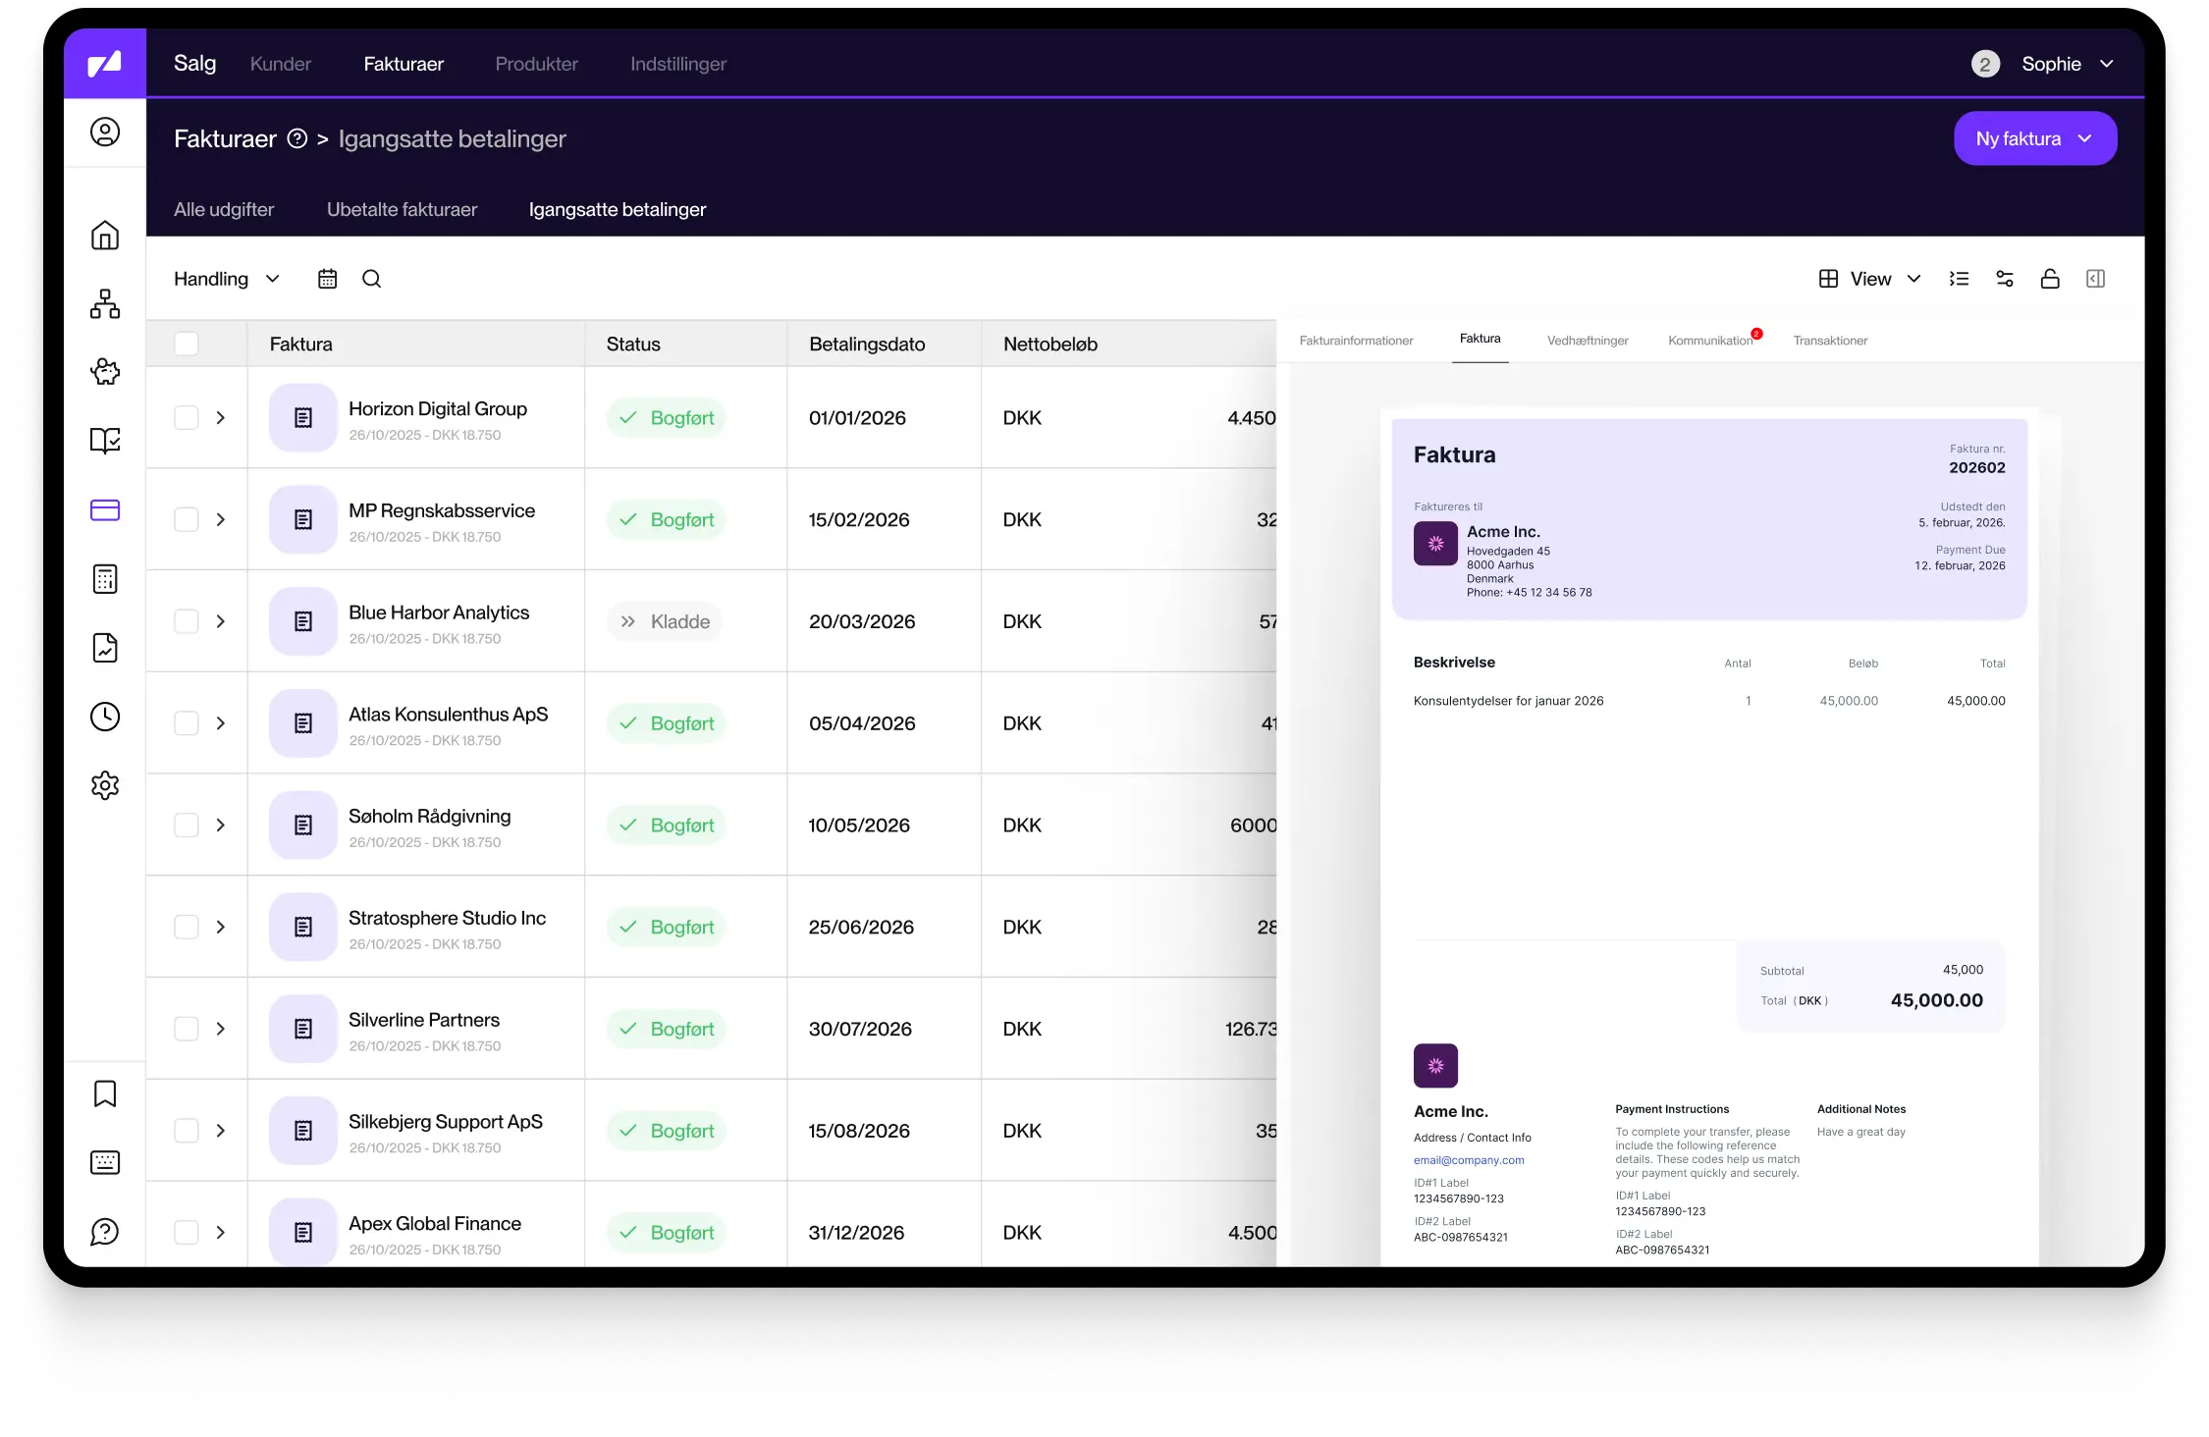Open the filter sliders settings icon
2209x1437 pixels.
2004,279
